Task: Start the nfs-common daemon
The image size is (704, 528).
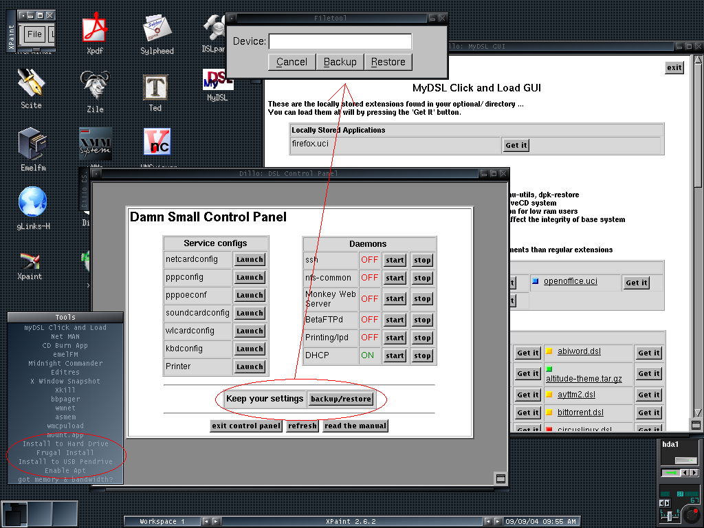Action: [395, 278]
